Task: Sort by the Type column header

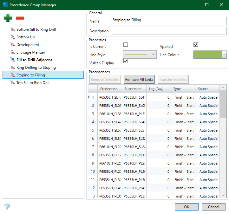Action: tap(183, 89)
